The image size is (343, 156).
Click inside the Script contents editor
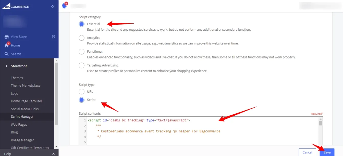[201, 131]
